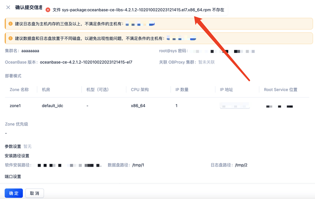The width and height of the screenshot is (315, 199).
Task: Click the x86_64 CPU architecture cell
Action: (138, 106)
